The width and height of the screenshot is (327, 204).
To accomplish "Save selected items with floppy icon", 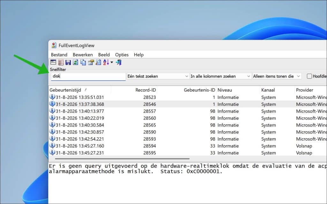I will (x=68, y=62).
